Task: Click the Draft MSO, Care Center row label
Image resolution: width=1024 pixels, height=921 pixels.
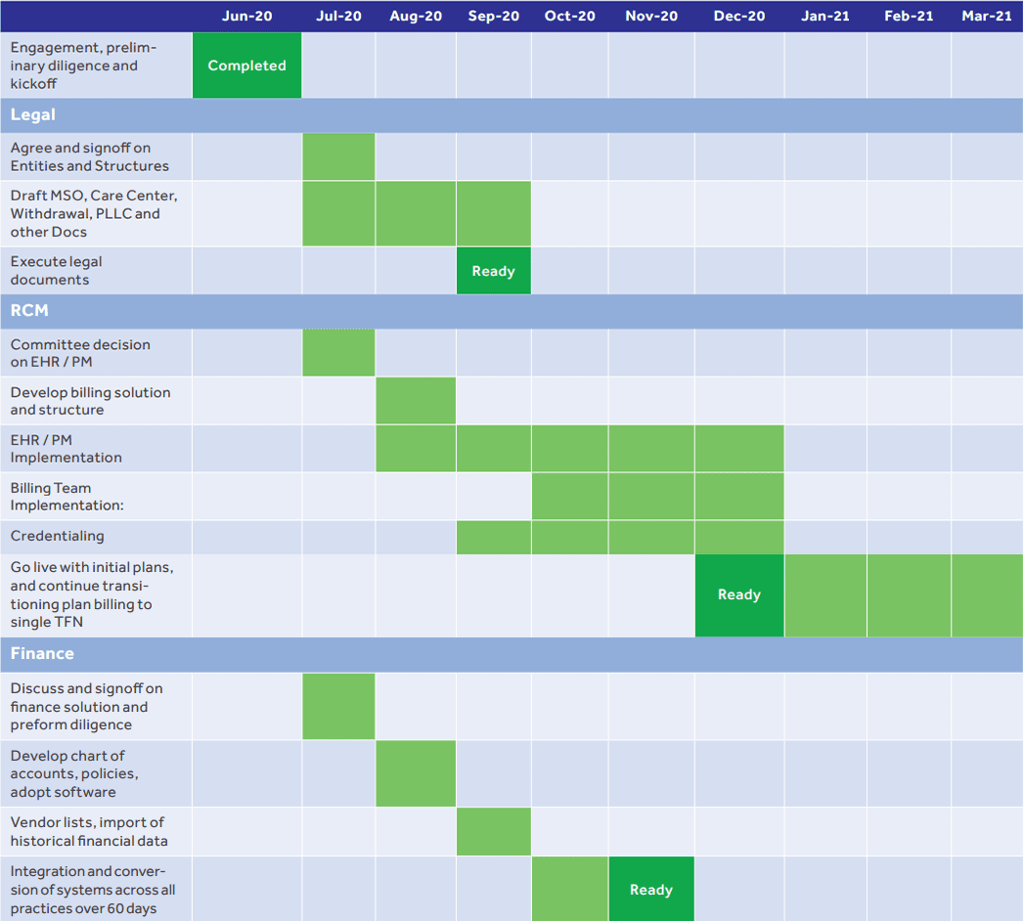Action: [x=94, y=213]
